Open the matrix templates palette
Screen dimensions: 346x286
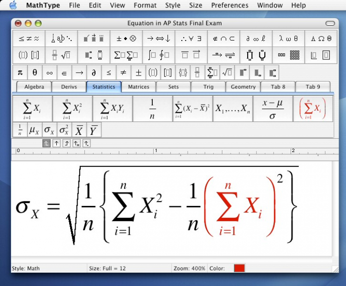pos(288,55)
